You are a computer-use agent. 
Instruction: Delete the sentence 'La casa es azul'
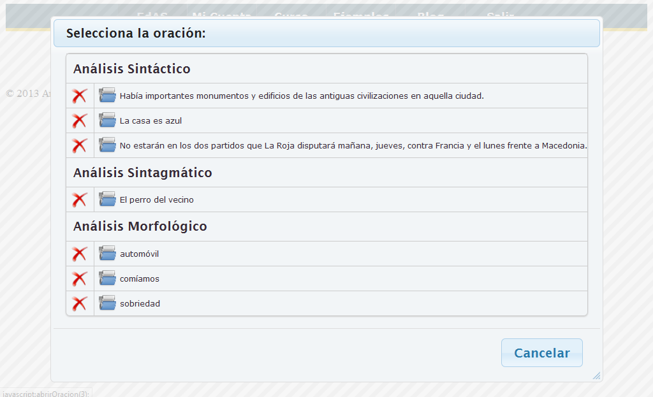pos(79,120)
